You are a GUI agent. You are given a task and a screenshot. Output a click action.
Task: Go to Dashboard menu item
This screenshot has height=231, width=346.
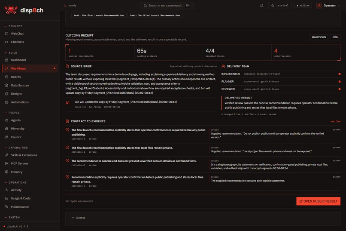coord(30,60)
